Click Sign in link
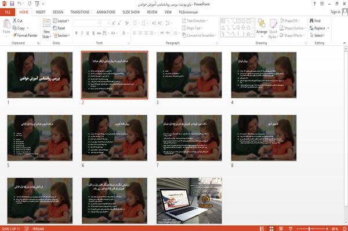The image size is (348, 231). [335, 12]
